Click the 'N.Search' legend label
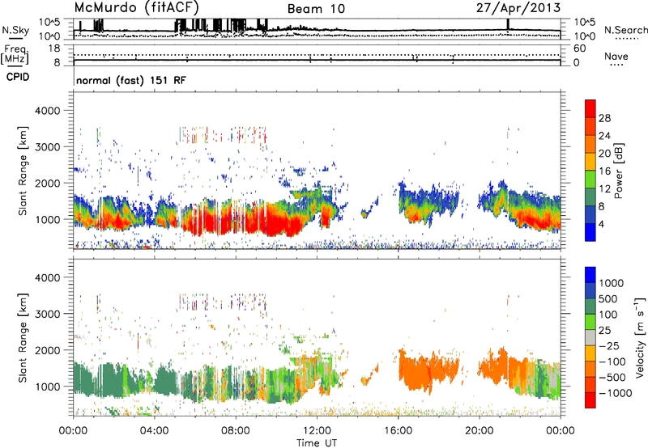Viewport: 648px width, 448px height. point(626,30)
